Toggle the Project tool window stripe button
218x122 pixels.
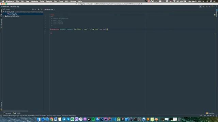click(x=1, y=13)
